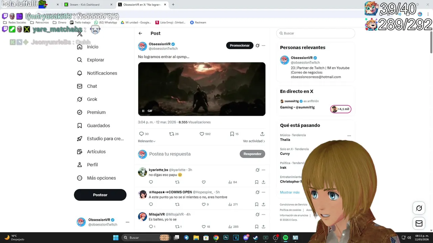Screen dimensions: 433x243
Task: Like MitojaiVR's reply
Action: 204,227
